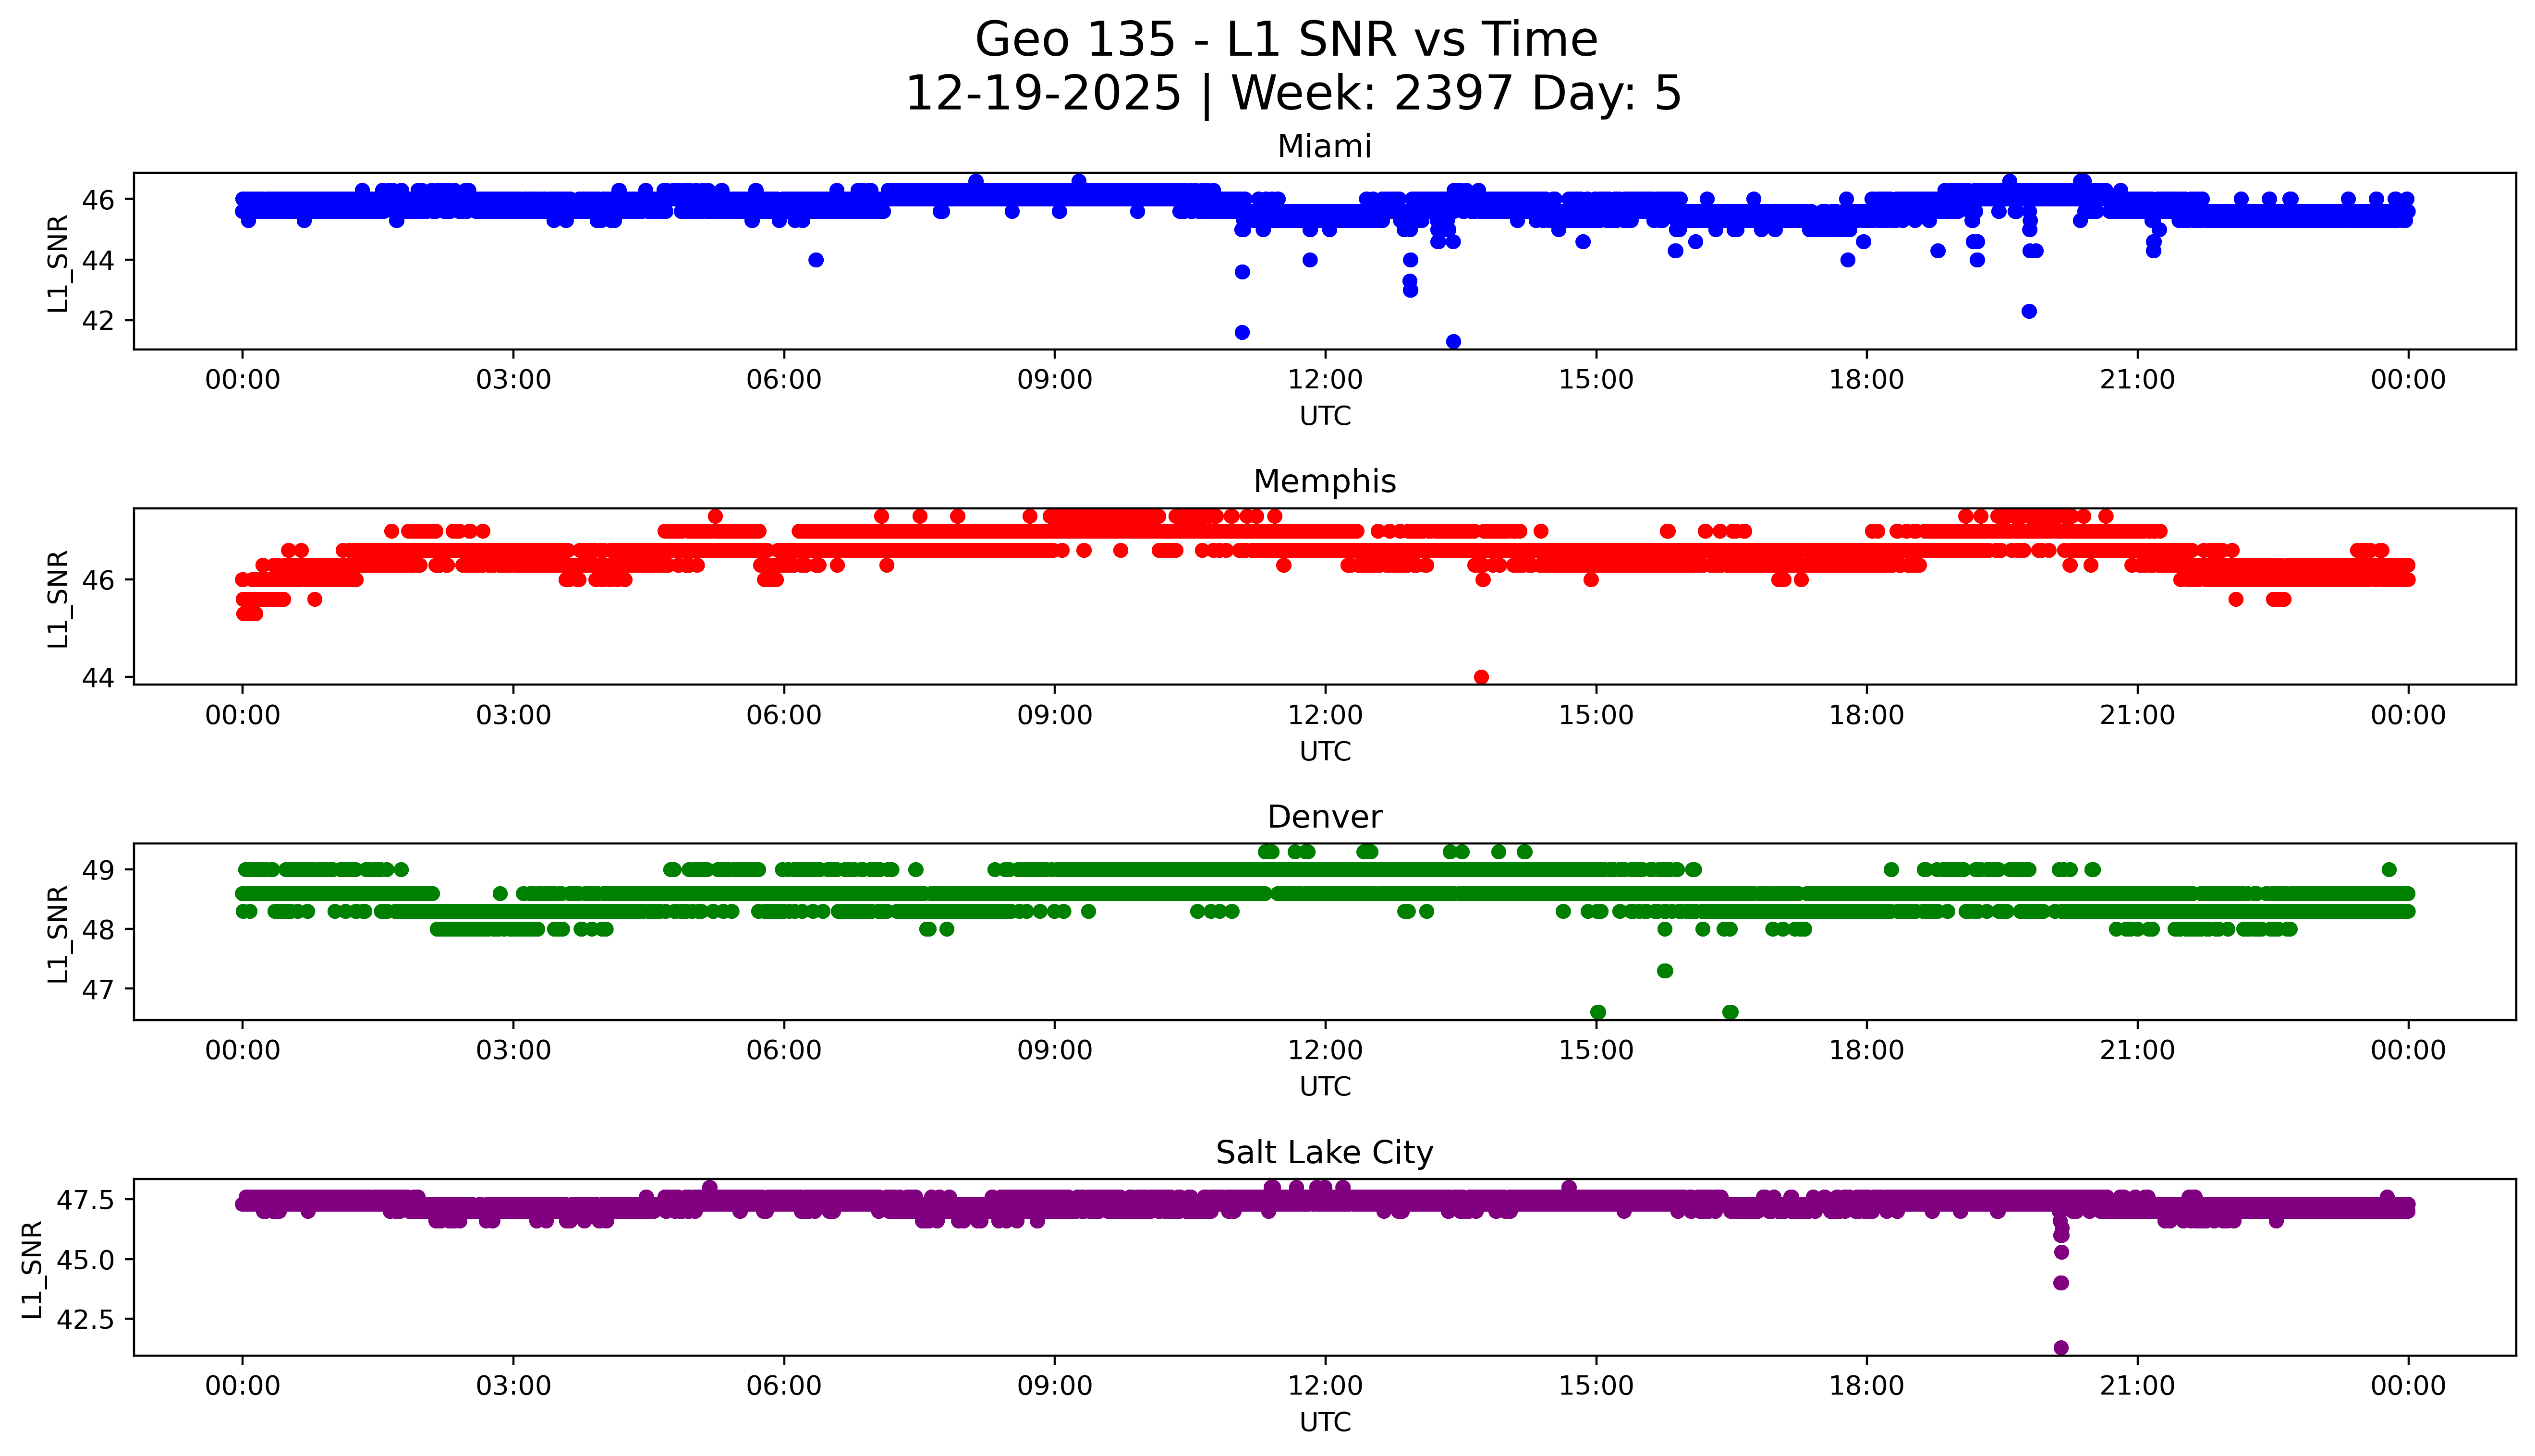Click the Denver plot's L1_SNR axis label
The width and height of the screenshot is (2535, 1456).
tap(58, 934)
